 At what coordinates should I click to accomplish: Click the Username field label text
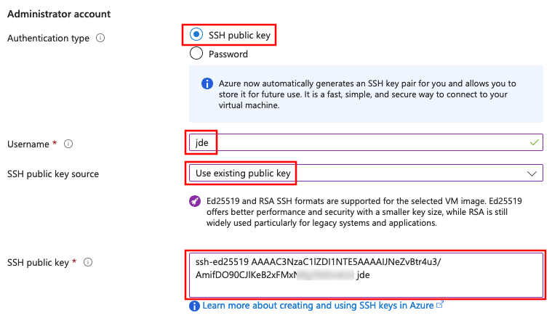(x=28, y=144)
